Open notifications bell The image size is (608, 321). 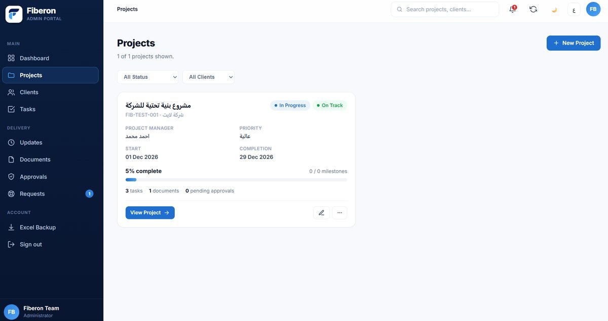[x=512, y=9]
